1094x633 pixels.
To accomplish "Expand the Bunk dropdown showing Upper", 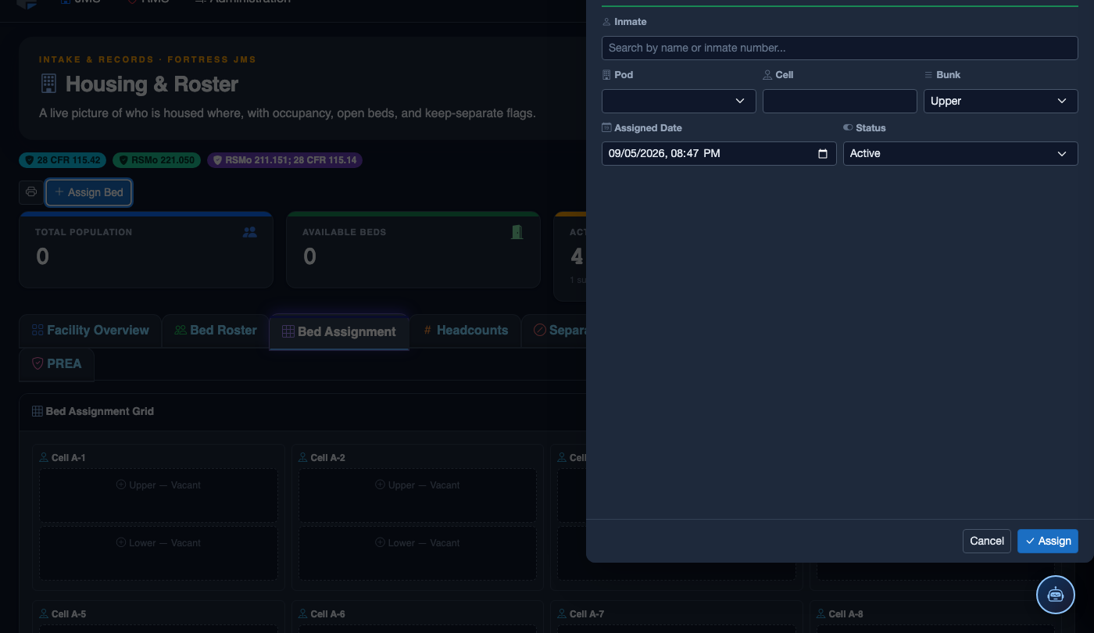I will [x=1001, y=101].
